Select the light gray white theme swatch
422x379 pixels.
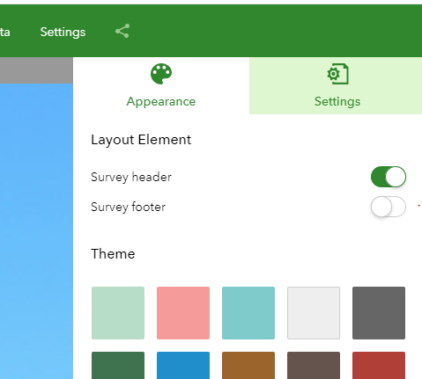pos(314,313)
